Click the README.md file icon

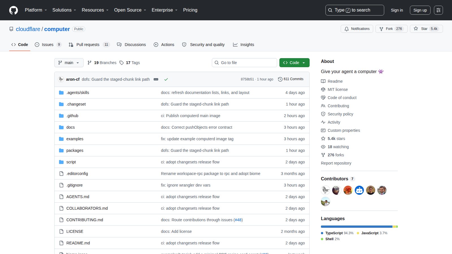(61, 243)
